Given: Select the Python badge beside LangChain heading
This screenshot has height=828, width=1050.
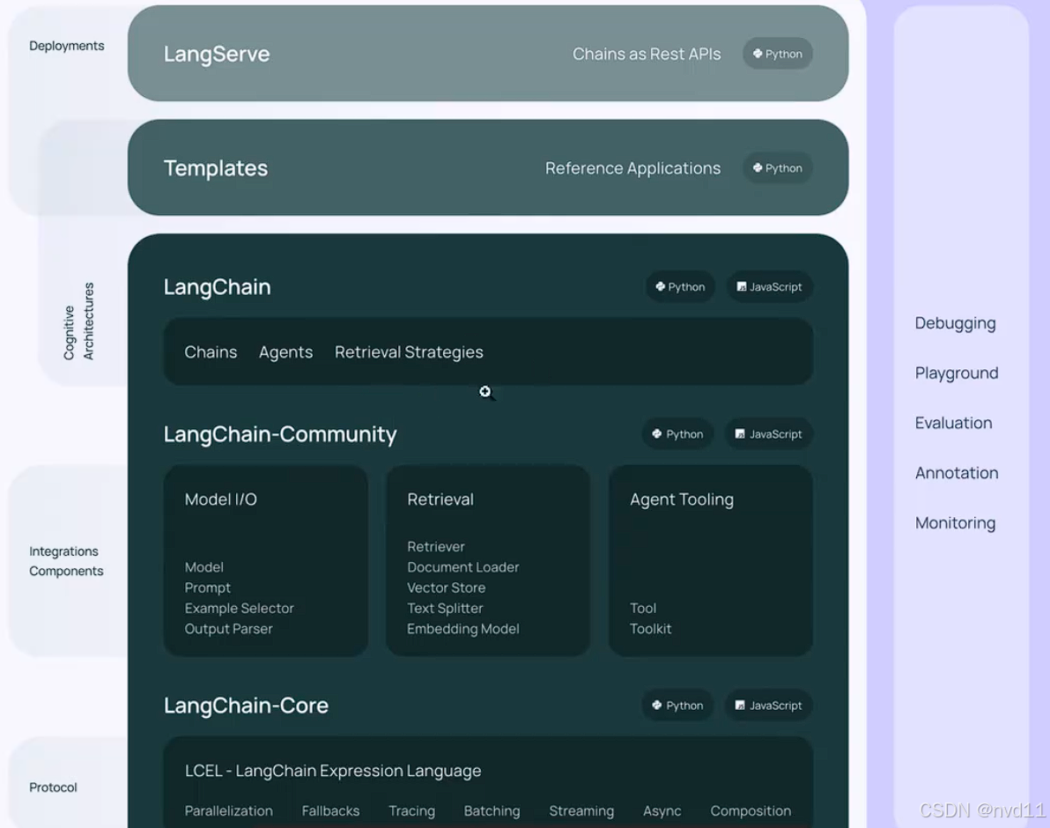Looking at the screenshot, I should [x=680, y=286].
